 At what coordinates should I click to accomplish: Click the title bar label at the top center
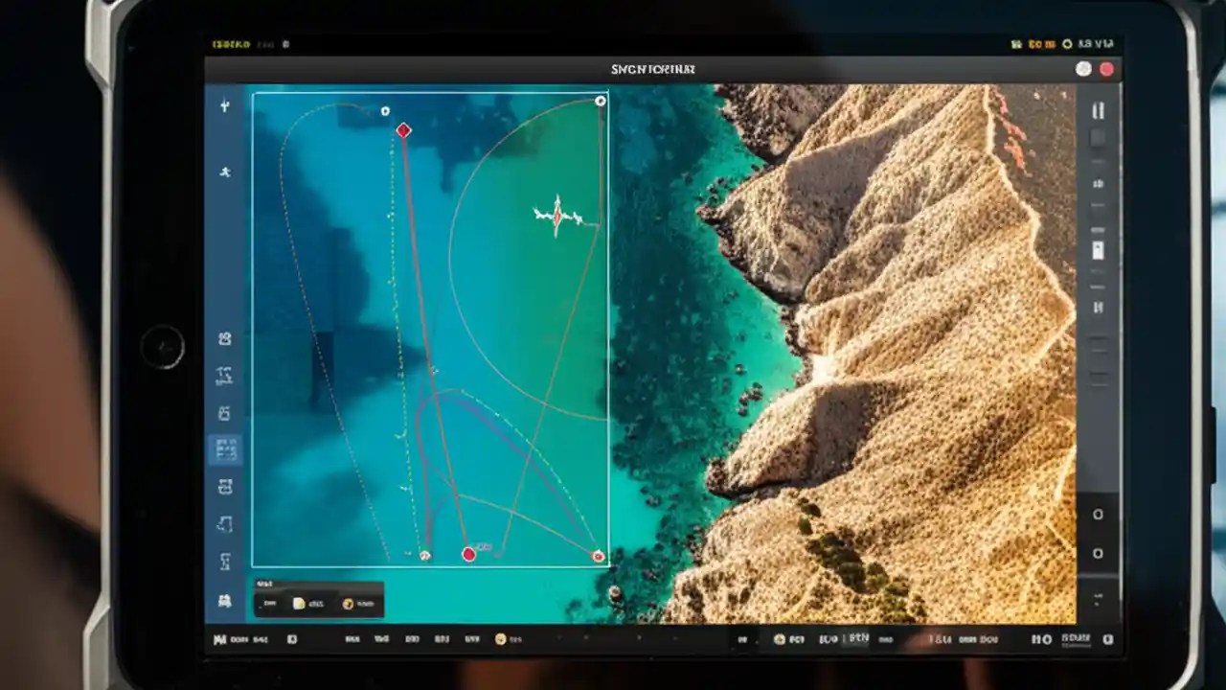(653, 68)
